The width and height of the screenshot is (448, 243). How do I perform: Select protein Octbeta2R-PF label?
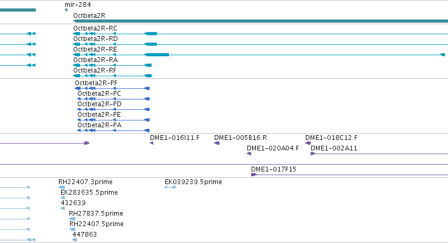pyautogui.click(x=96, y=83)
